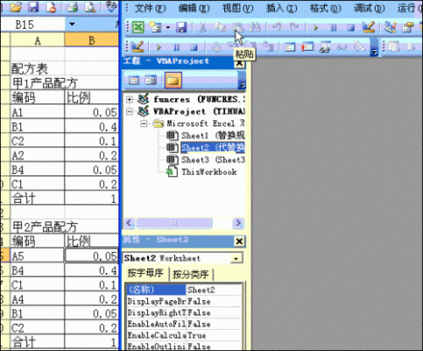Screen dimensions: 423x351
Task: Toggle Design Mode in the standard toolbar
Action: tap(369, 27)
